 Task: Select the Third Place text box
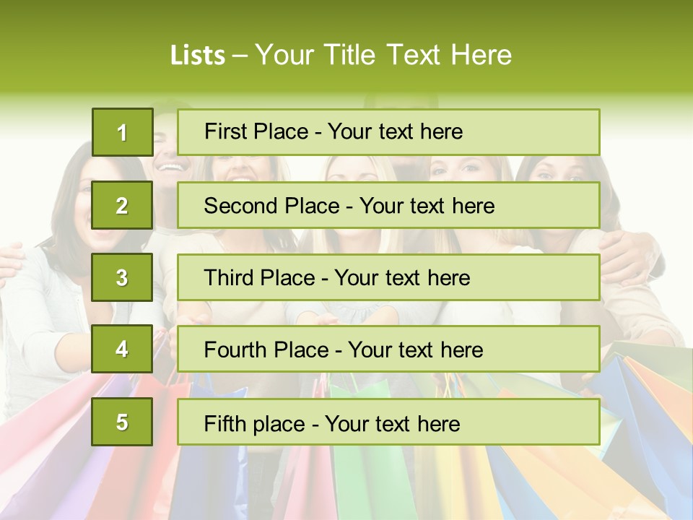[388, 277]
